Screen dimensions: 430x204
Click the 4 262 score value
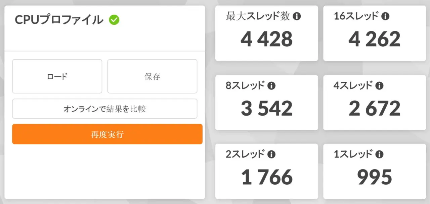[374, 39]
